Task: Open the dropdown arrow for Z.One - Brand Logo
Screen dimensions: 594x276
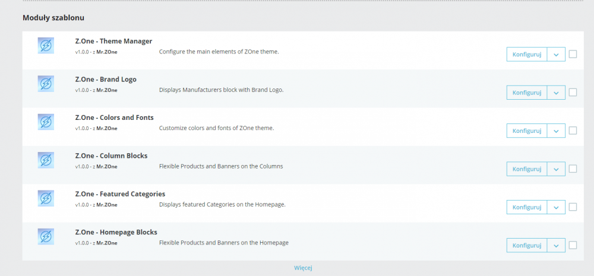Action: pos(556,93)
